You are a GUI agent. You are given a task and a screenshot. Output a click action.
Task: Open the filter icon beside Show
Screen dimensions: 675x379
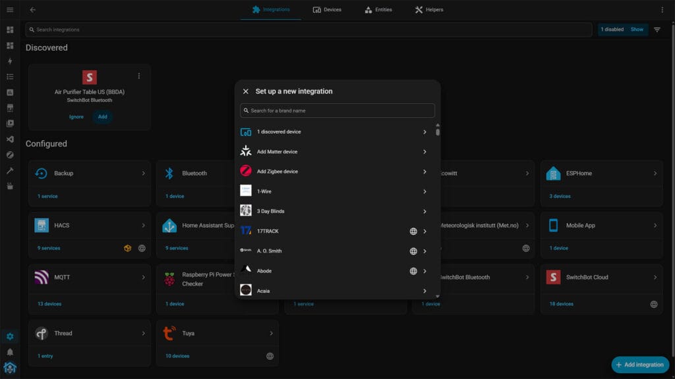click(657, 30)
